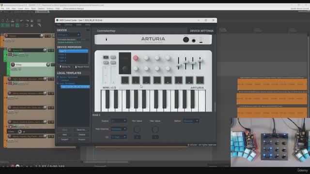Screen dimensions: 310x174
Task: Select Knob 2 in the top knob row
Action: coord(146,58)
